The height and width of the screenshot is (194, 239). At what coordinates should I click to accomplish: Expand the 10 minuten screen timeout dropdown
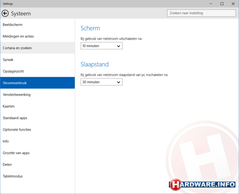point(101,46)
